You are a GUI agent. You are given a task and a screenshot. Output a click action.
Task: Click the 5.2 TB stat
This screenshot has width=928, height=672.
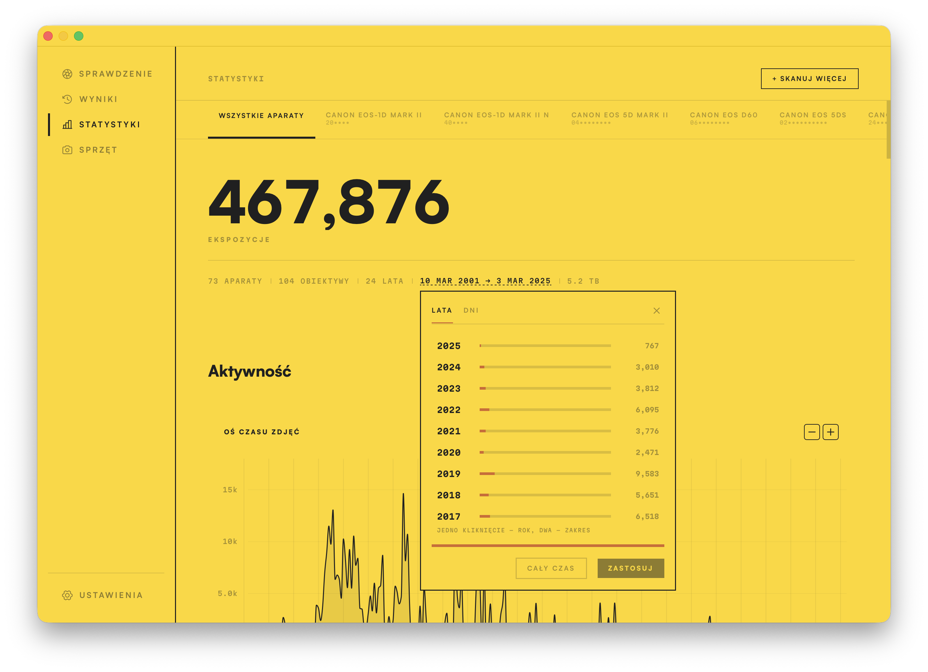(x=583, y=281)
